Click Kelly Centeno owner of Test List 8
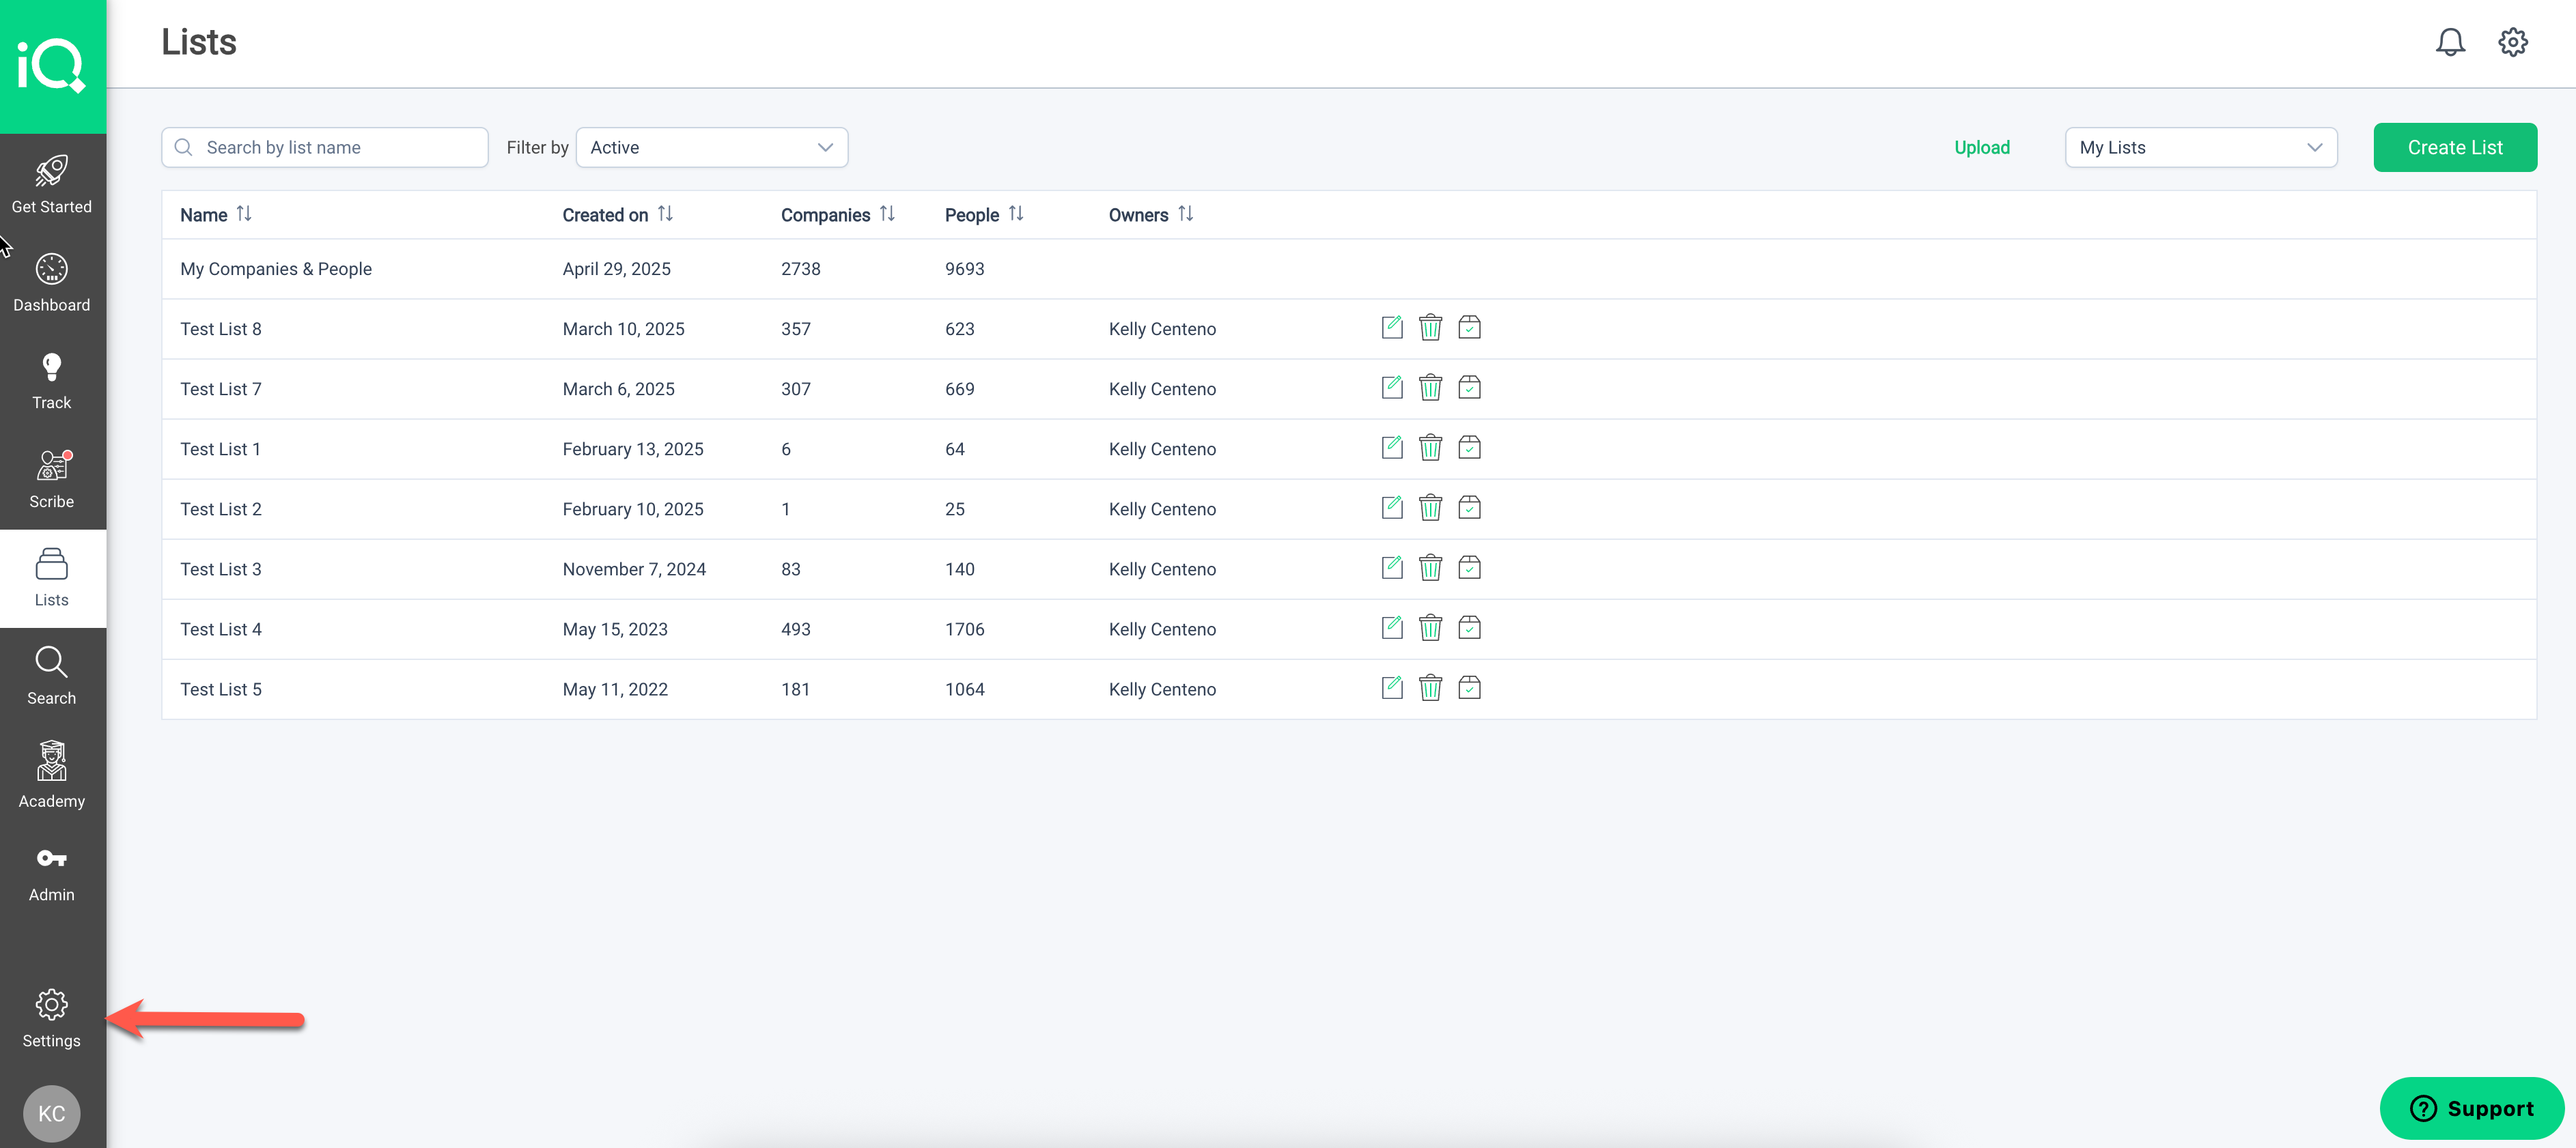 click(x=1162, y=329)
